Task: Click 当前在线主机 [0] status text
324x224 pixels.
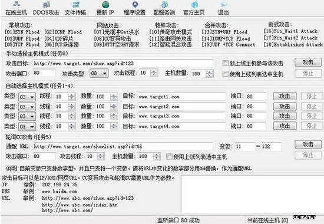Action: [x=267, y=220]
